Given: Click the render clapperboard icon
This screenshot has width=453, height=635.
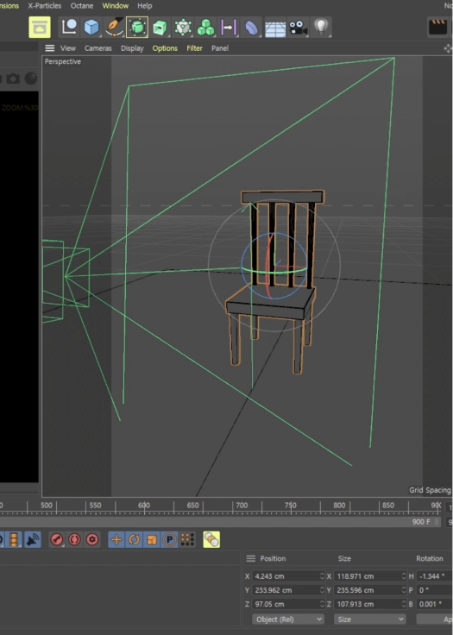Looking at the screenshot, I should pos(437,28).
